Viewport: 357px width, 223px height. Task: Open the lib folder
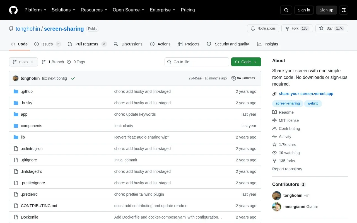[x=23, y=137]
